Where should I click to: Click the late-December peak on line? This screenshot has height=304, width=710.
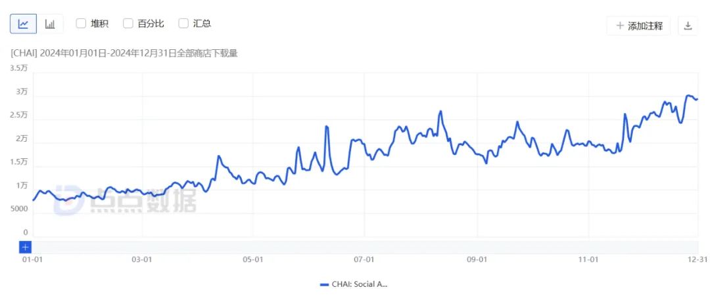(x=688, y=95)
